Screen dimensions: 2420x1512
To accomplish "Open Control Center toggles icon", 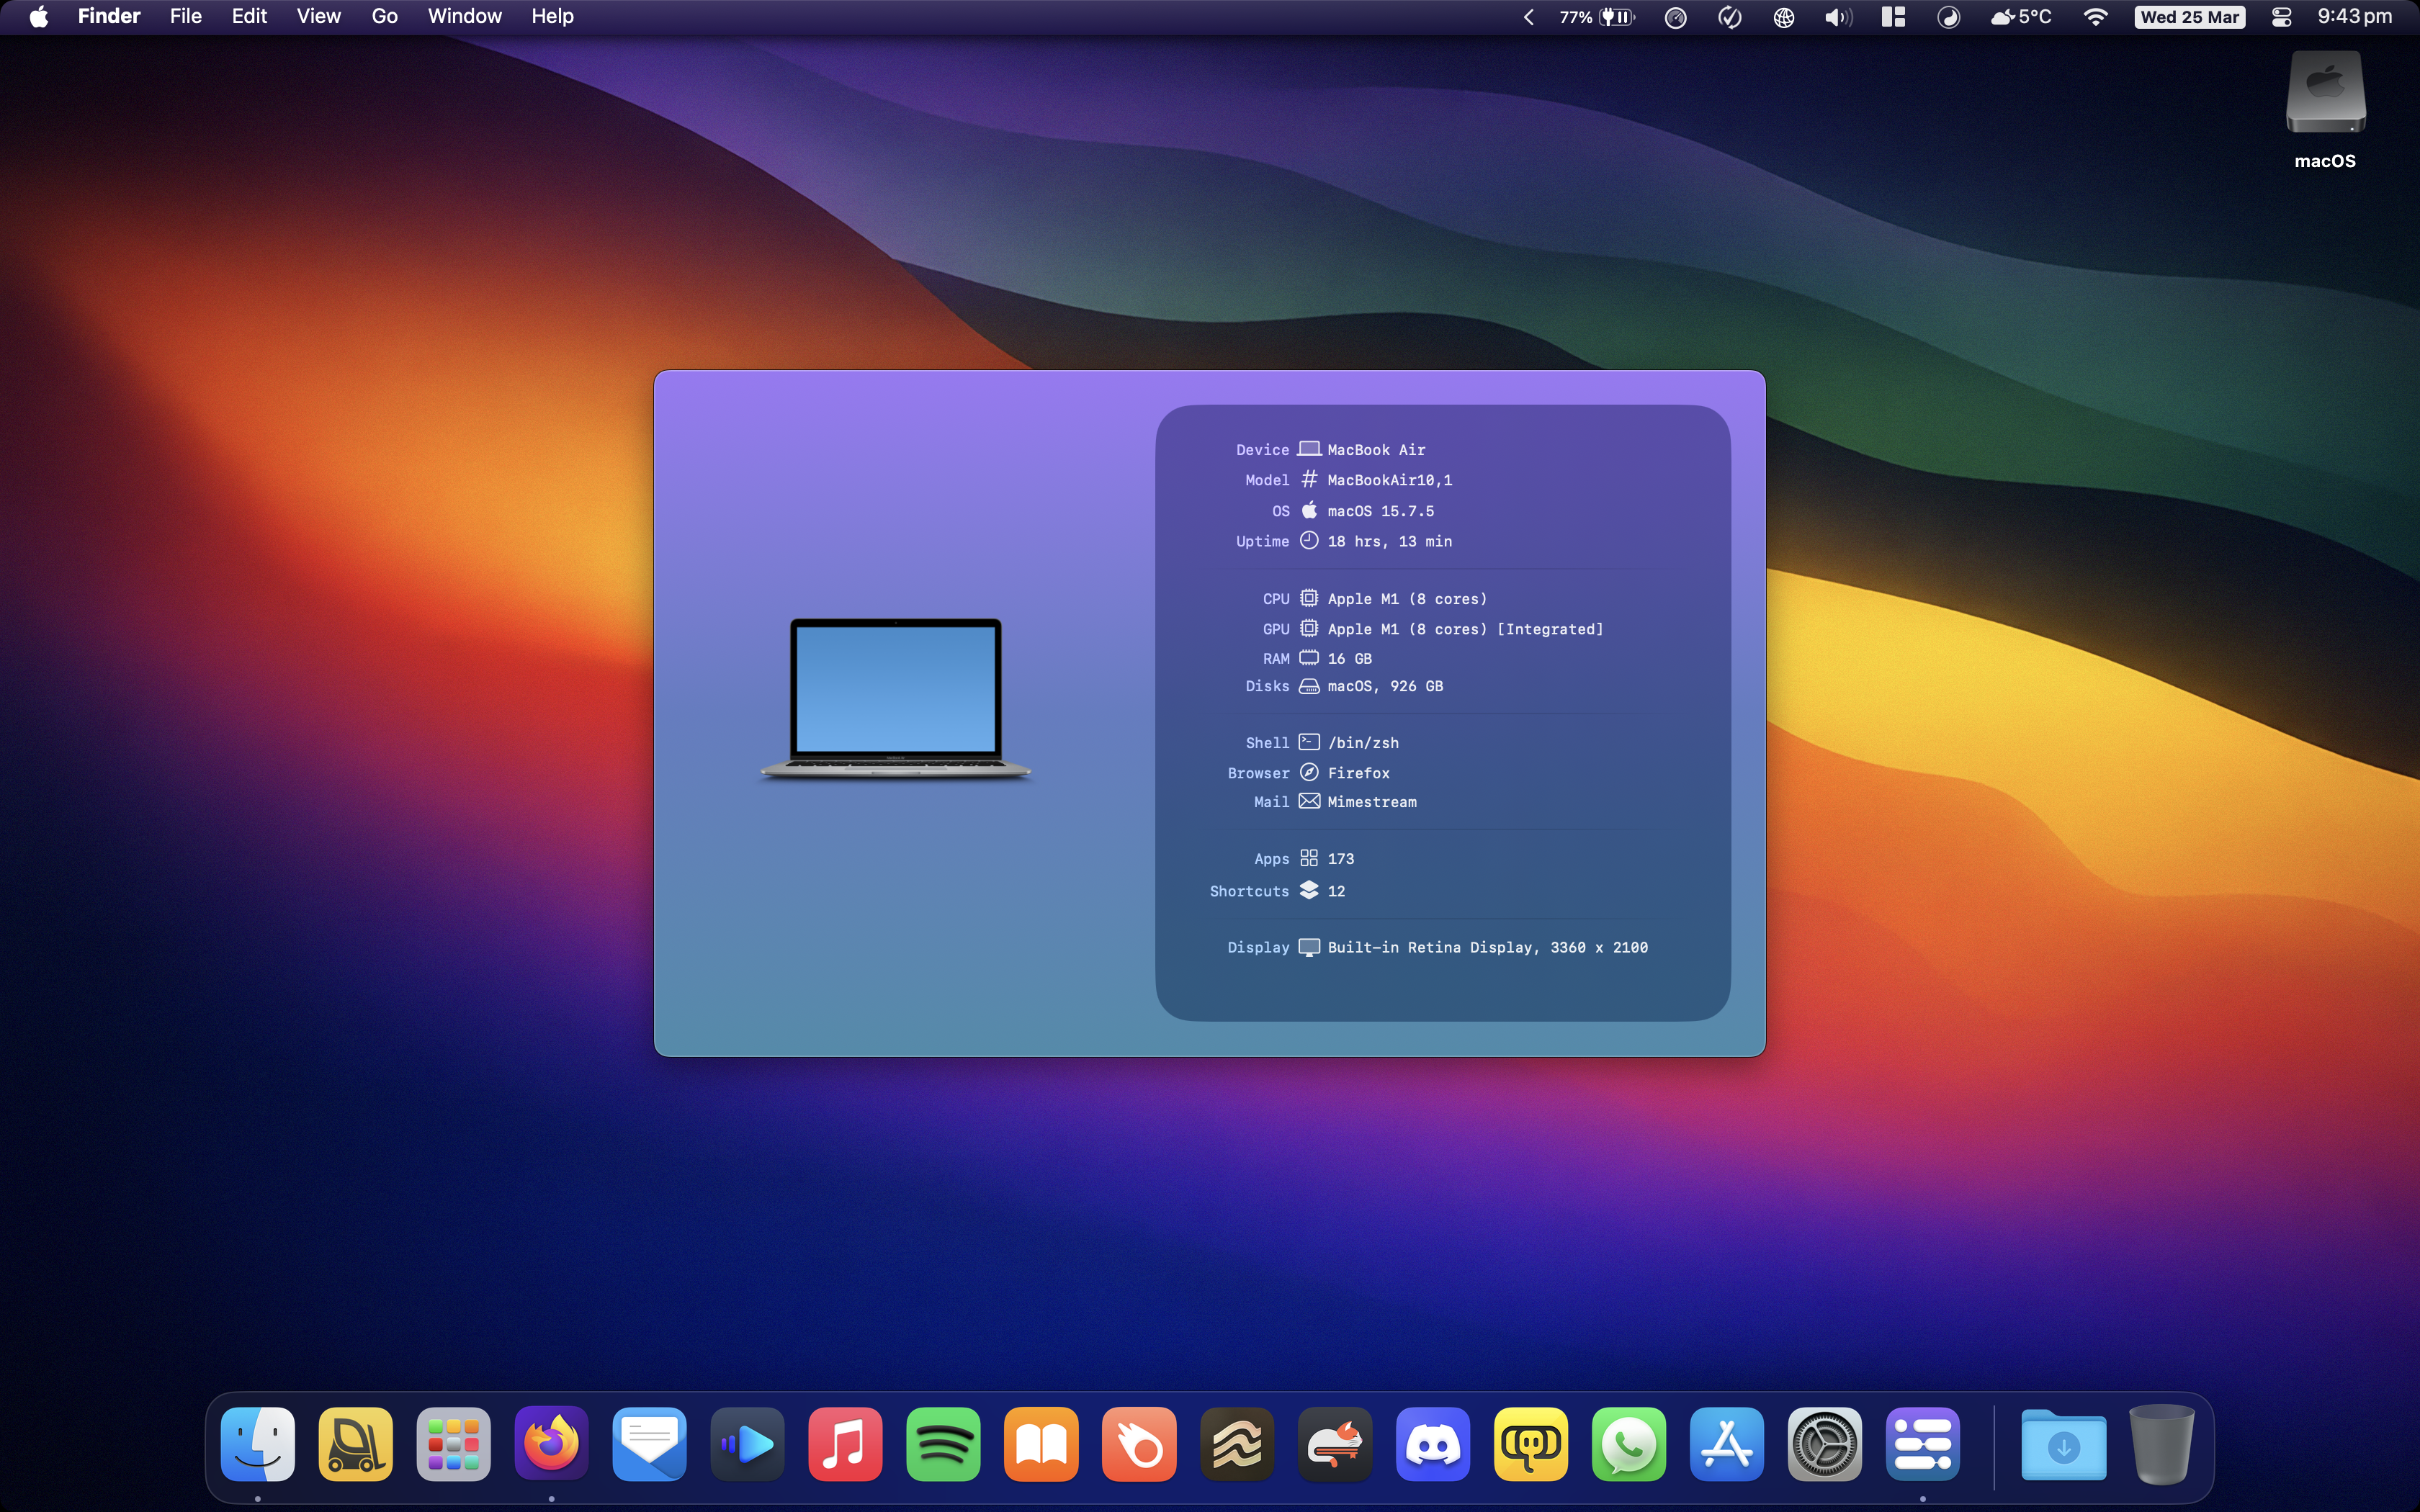I will (2282, 17).
